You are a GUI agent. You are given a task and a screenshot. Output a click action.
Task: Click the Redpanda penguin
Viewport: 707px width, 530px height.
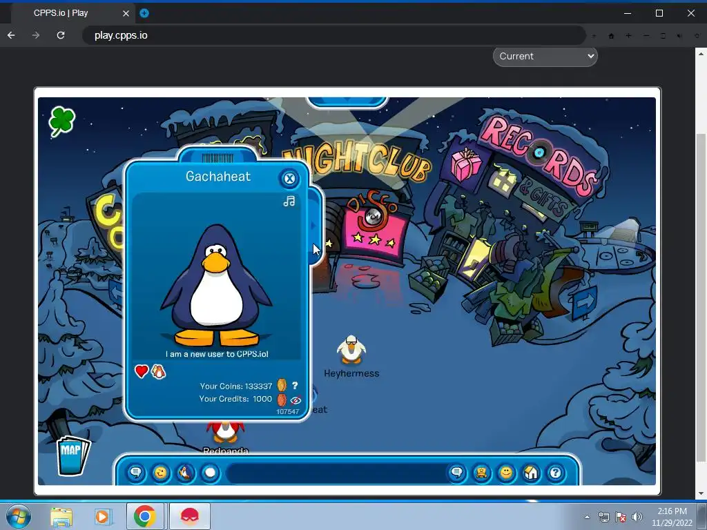point(225,431)
